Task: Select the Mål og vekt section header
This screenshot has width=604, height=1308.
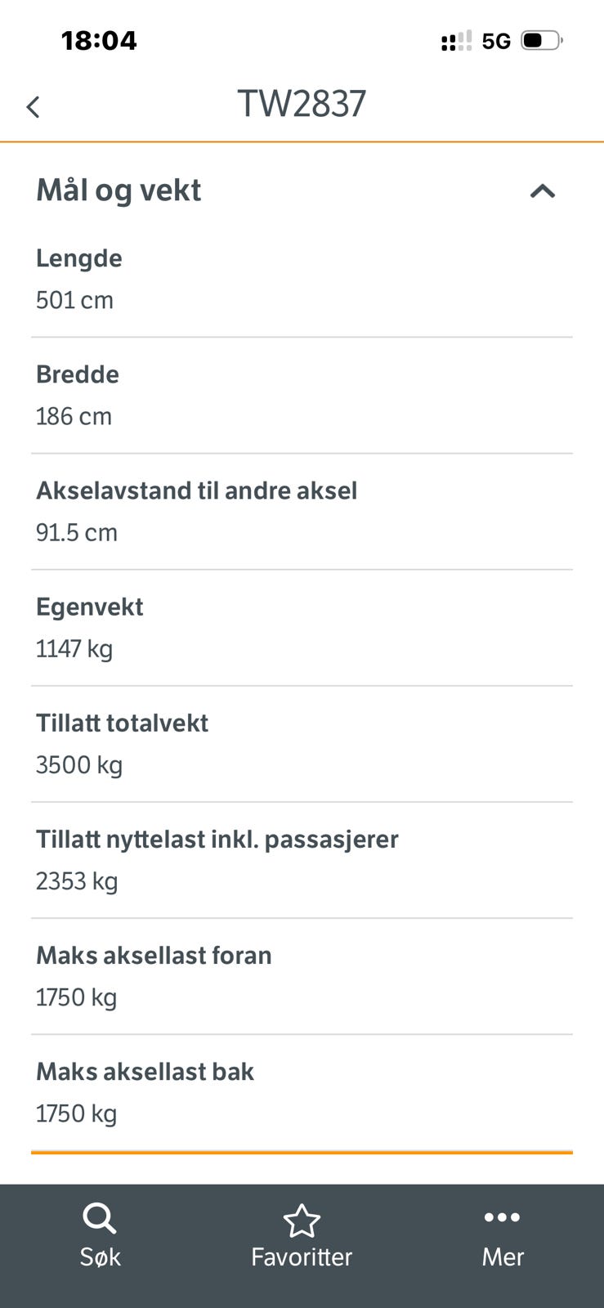Action: coord(302,190)
